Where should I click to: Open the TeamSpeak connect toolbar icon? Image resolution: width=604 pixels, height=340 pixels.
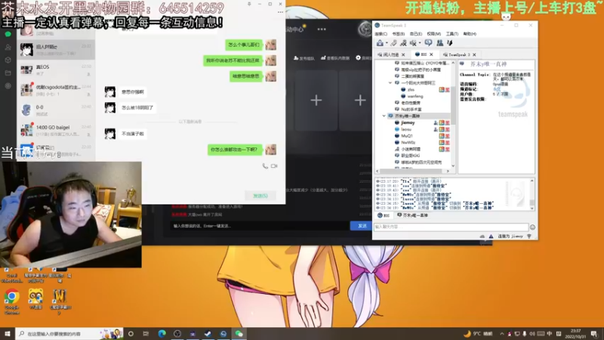click(x=381, y=43)
